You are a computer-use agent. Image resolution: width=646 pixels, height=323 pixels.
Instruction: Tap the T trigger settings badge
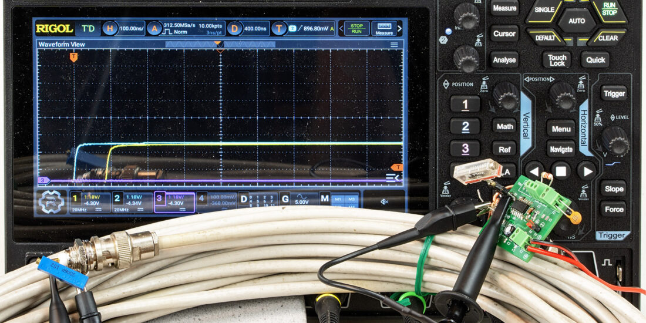(x=279, y=28)
